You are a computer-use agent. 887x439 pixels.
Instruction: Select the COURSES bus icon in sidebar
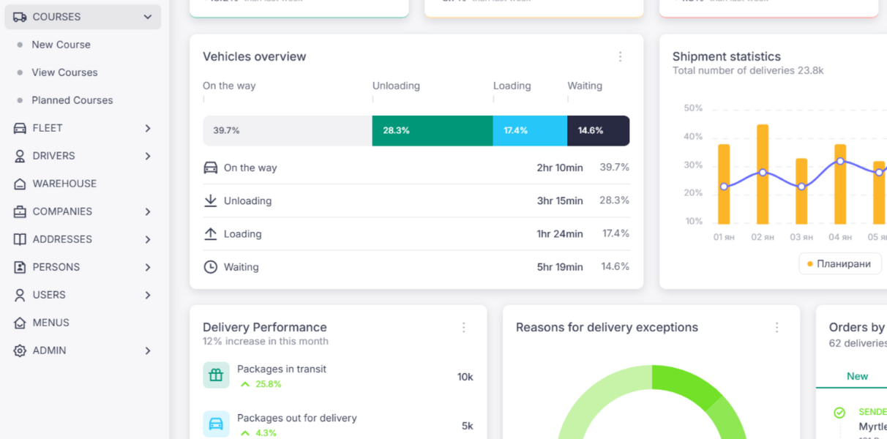pos(21,16)
